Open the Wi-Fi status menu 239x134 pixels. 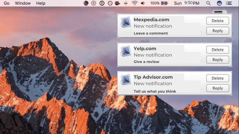(134, 3)
